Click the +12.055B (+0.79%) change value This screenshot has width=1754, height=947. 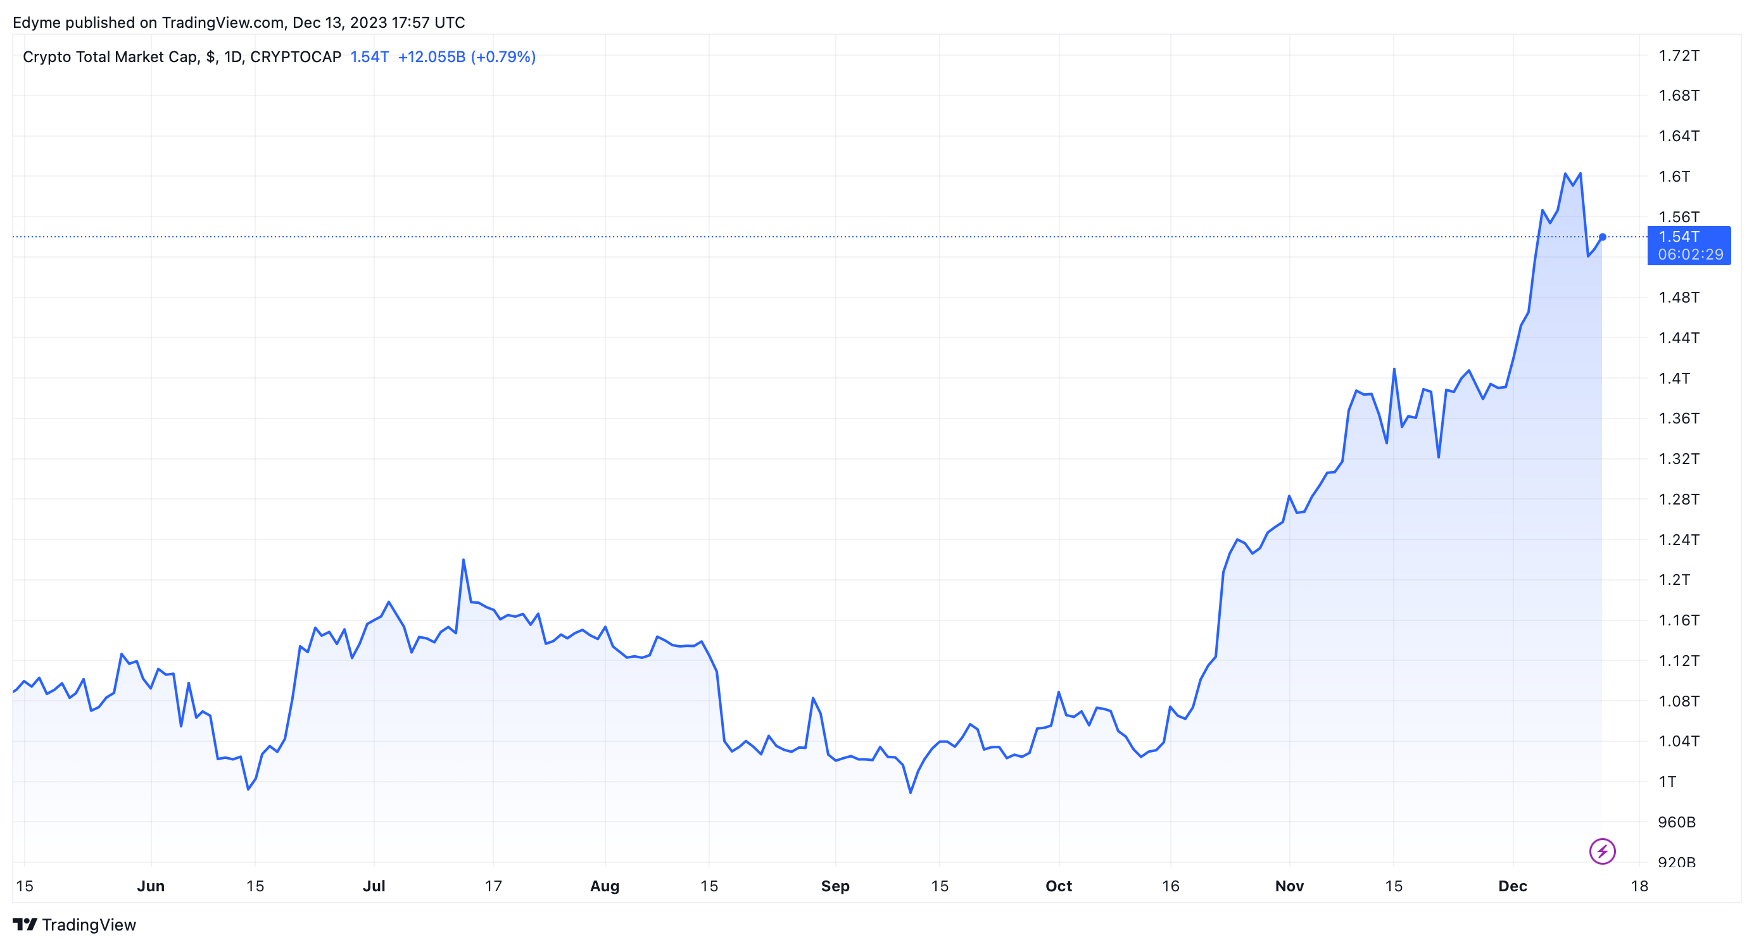coord(467,56)
